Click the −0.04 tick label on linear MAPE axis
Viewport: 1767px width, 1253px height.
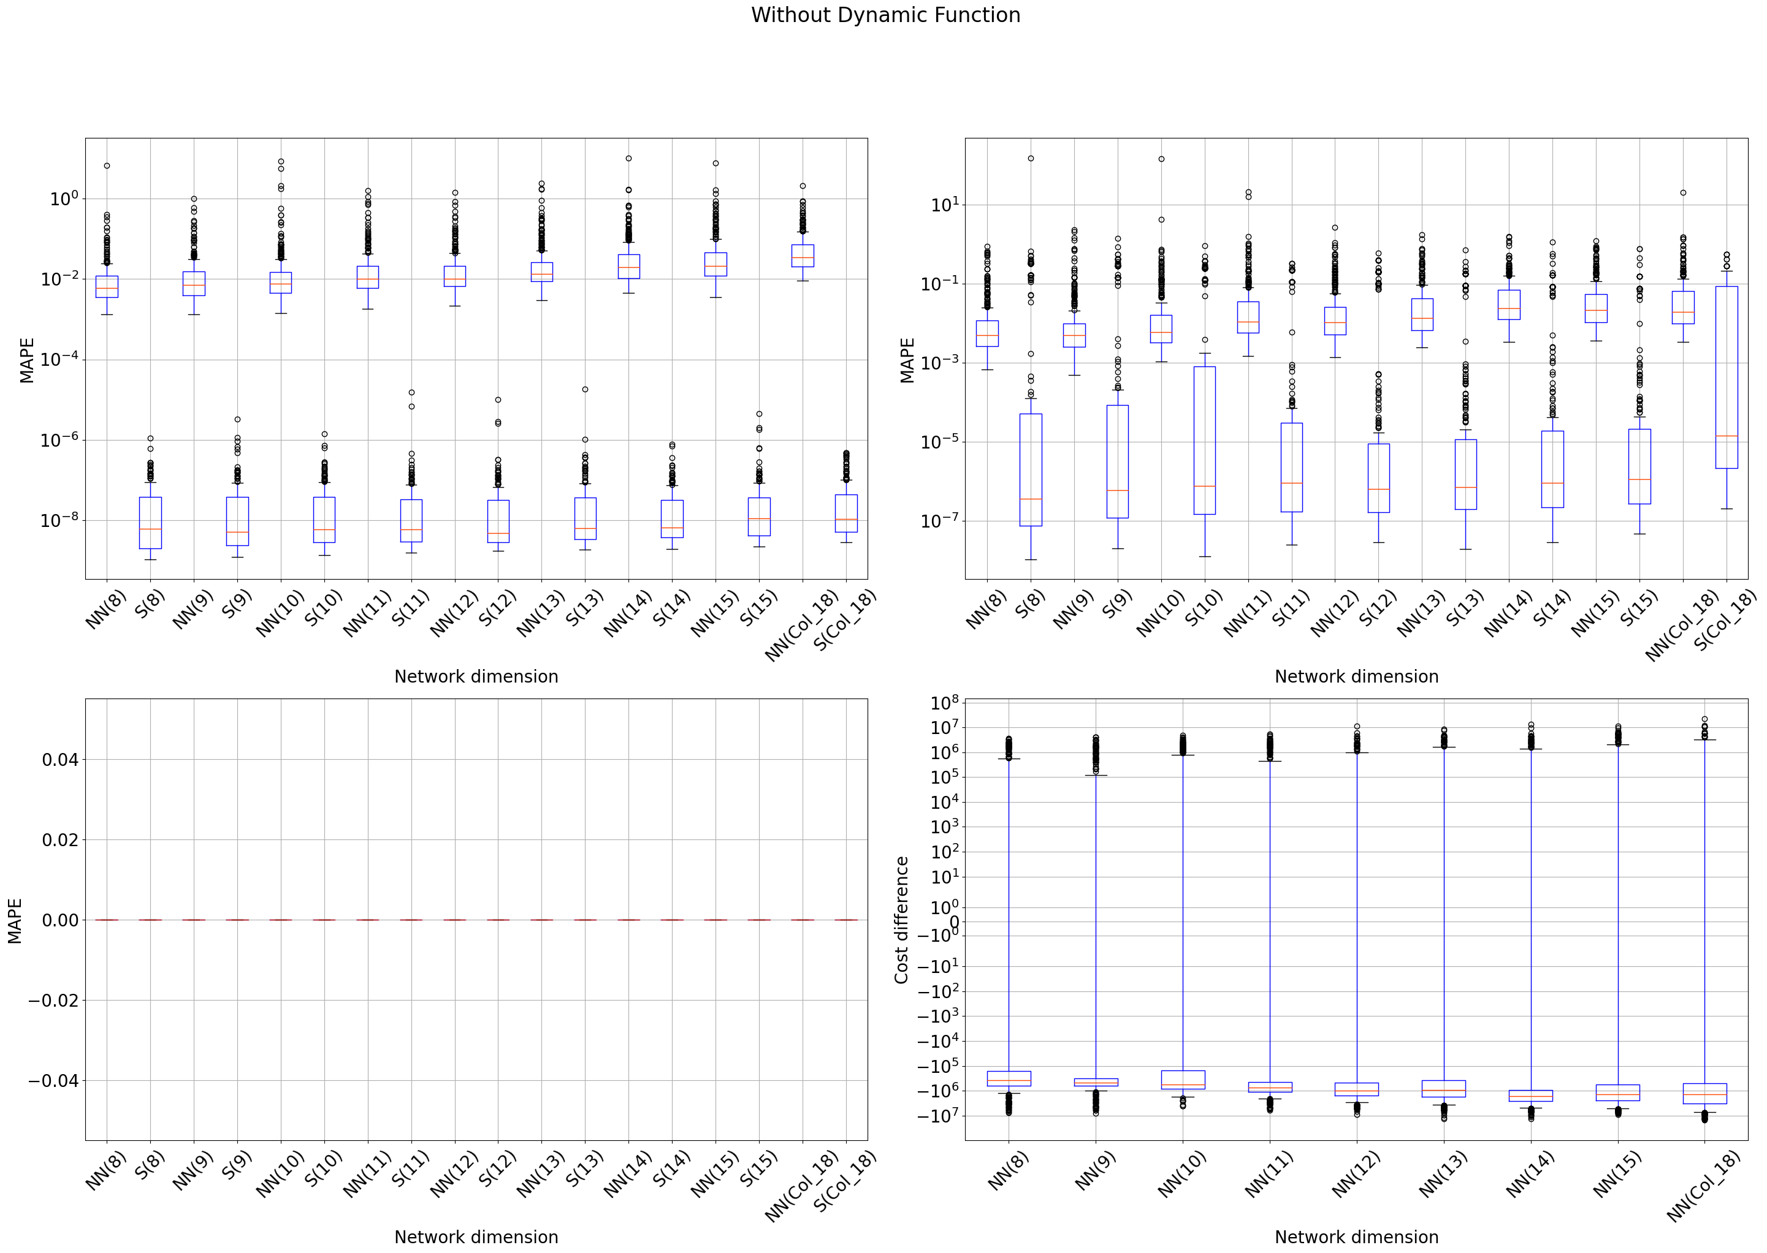pyautogui.click(x=53, y=1081)
